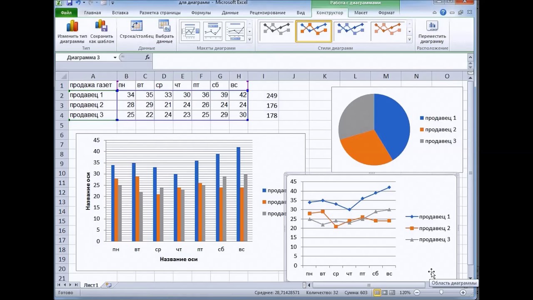The image size is (533, 300).
Task: Click the Save icon in quick access toolbar
Action: click(69, 2)
